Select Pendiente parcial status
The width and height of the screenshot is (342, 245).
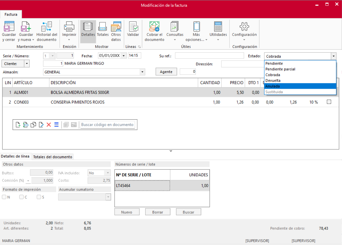[300, 69]
